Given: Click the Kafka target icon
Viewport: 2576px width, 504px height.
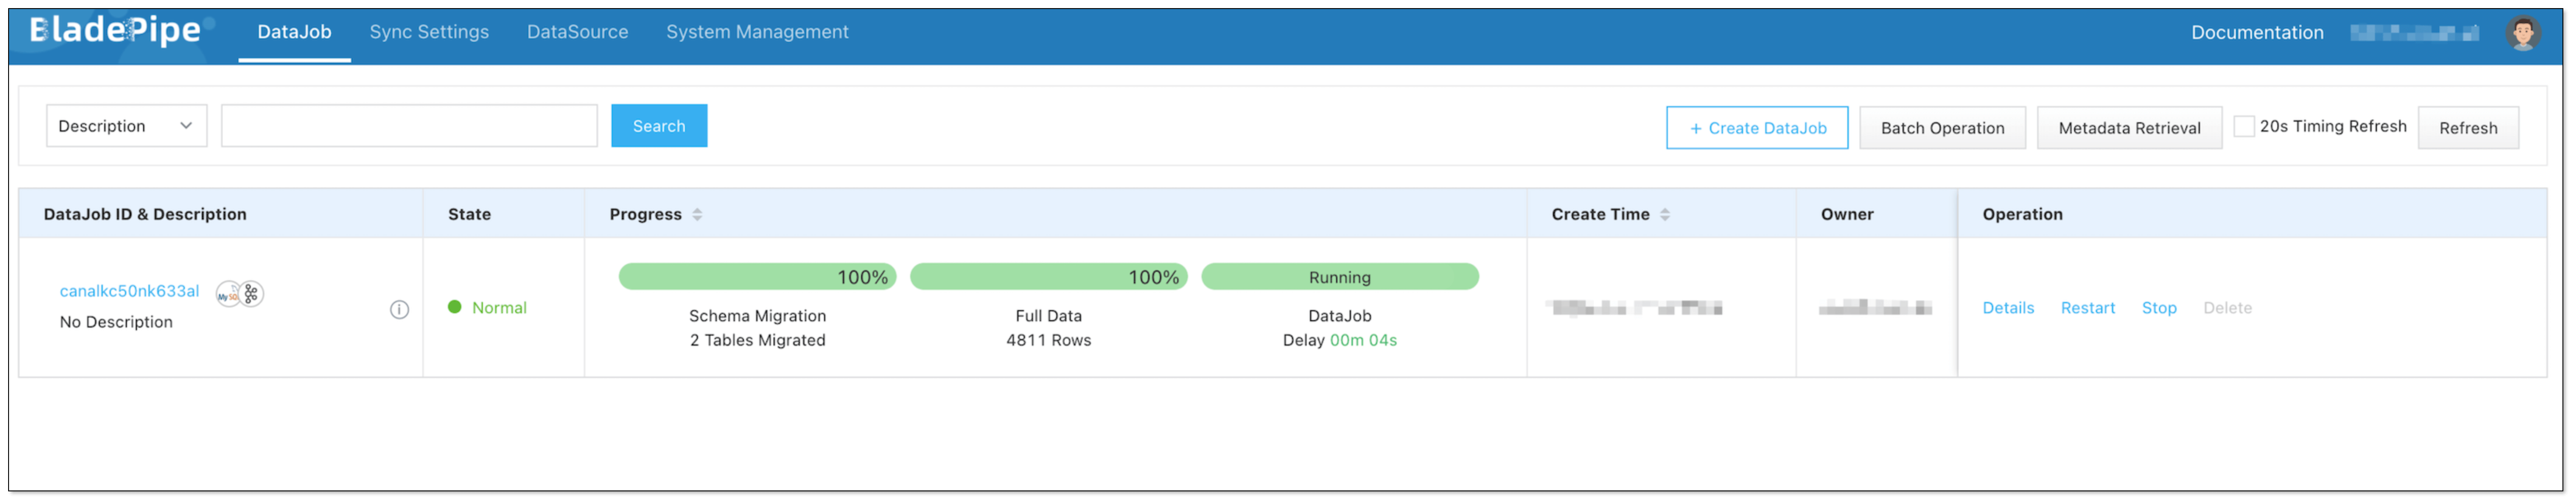Looking at the screenshot, I should point(252,294).
